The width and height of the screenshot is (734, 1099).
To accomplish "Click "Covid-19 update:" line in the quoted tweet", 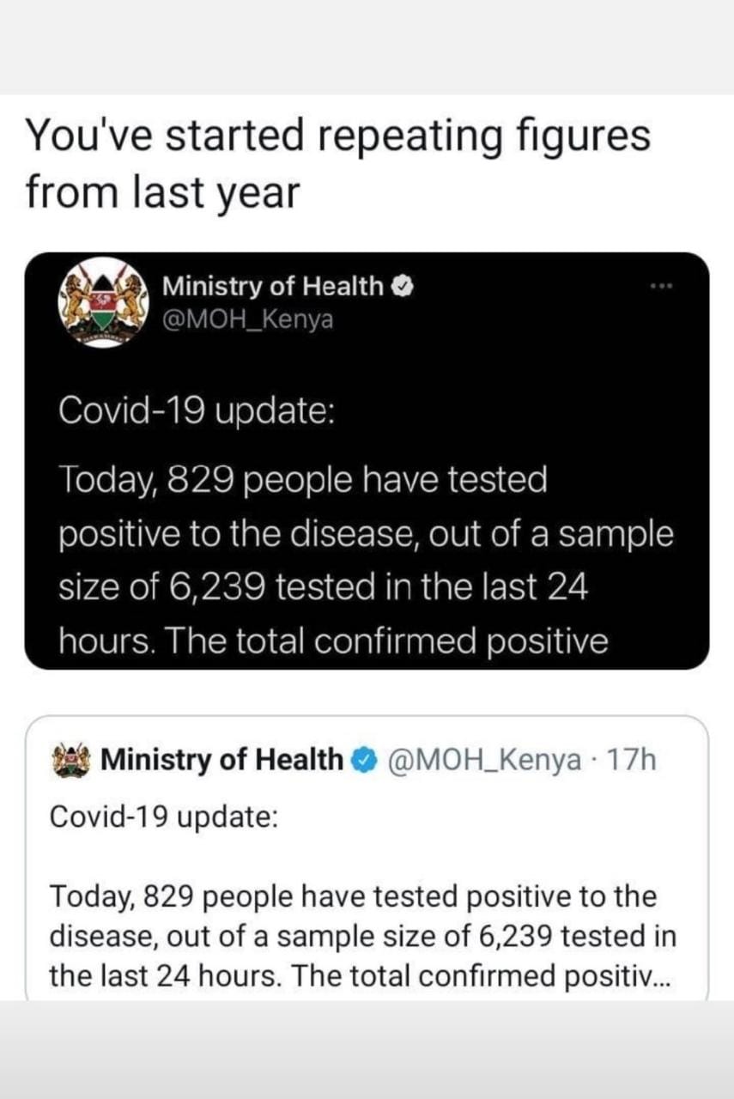I will (x=164, y=817).
